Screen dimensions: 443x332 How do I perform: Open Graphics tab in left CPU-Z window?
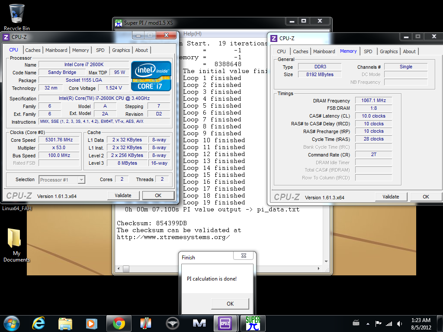click(x=121, y=50)
